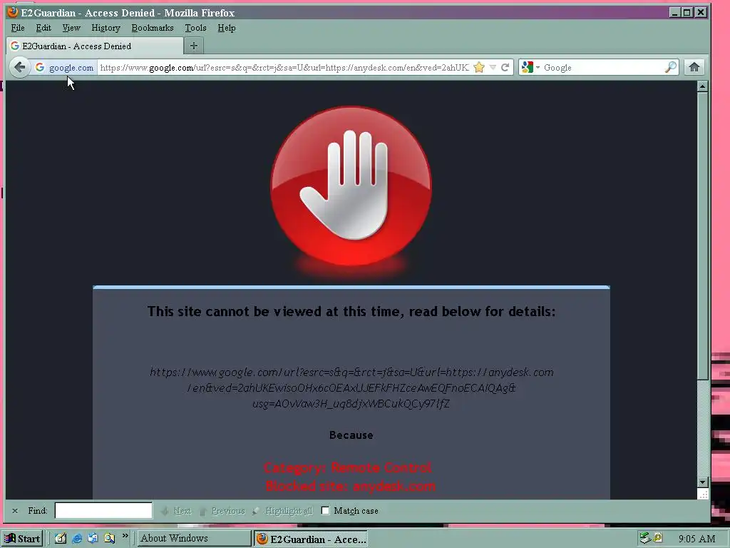This screenshot has height=548, width=730.
Task: Open the URL history dropdown arrow
Action: coord(493,68)
